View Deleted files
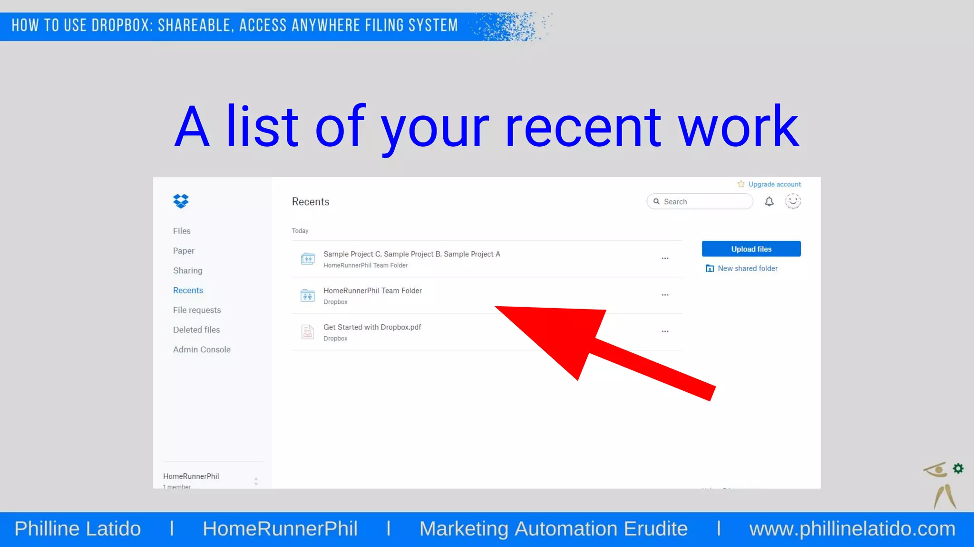The height and width of the screenshot is (547, 974). pos(196,330)
